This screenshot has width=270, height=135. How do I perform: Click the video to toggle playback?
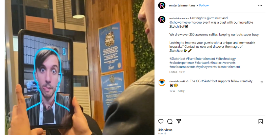click(80, 67)
